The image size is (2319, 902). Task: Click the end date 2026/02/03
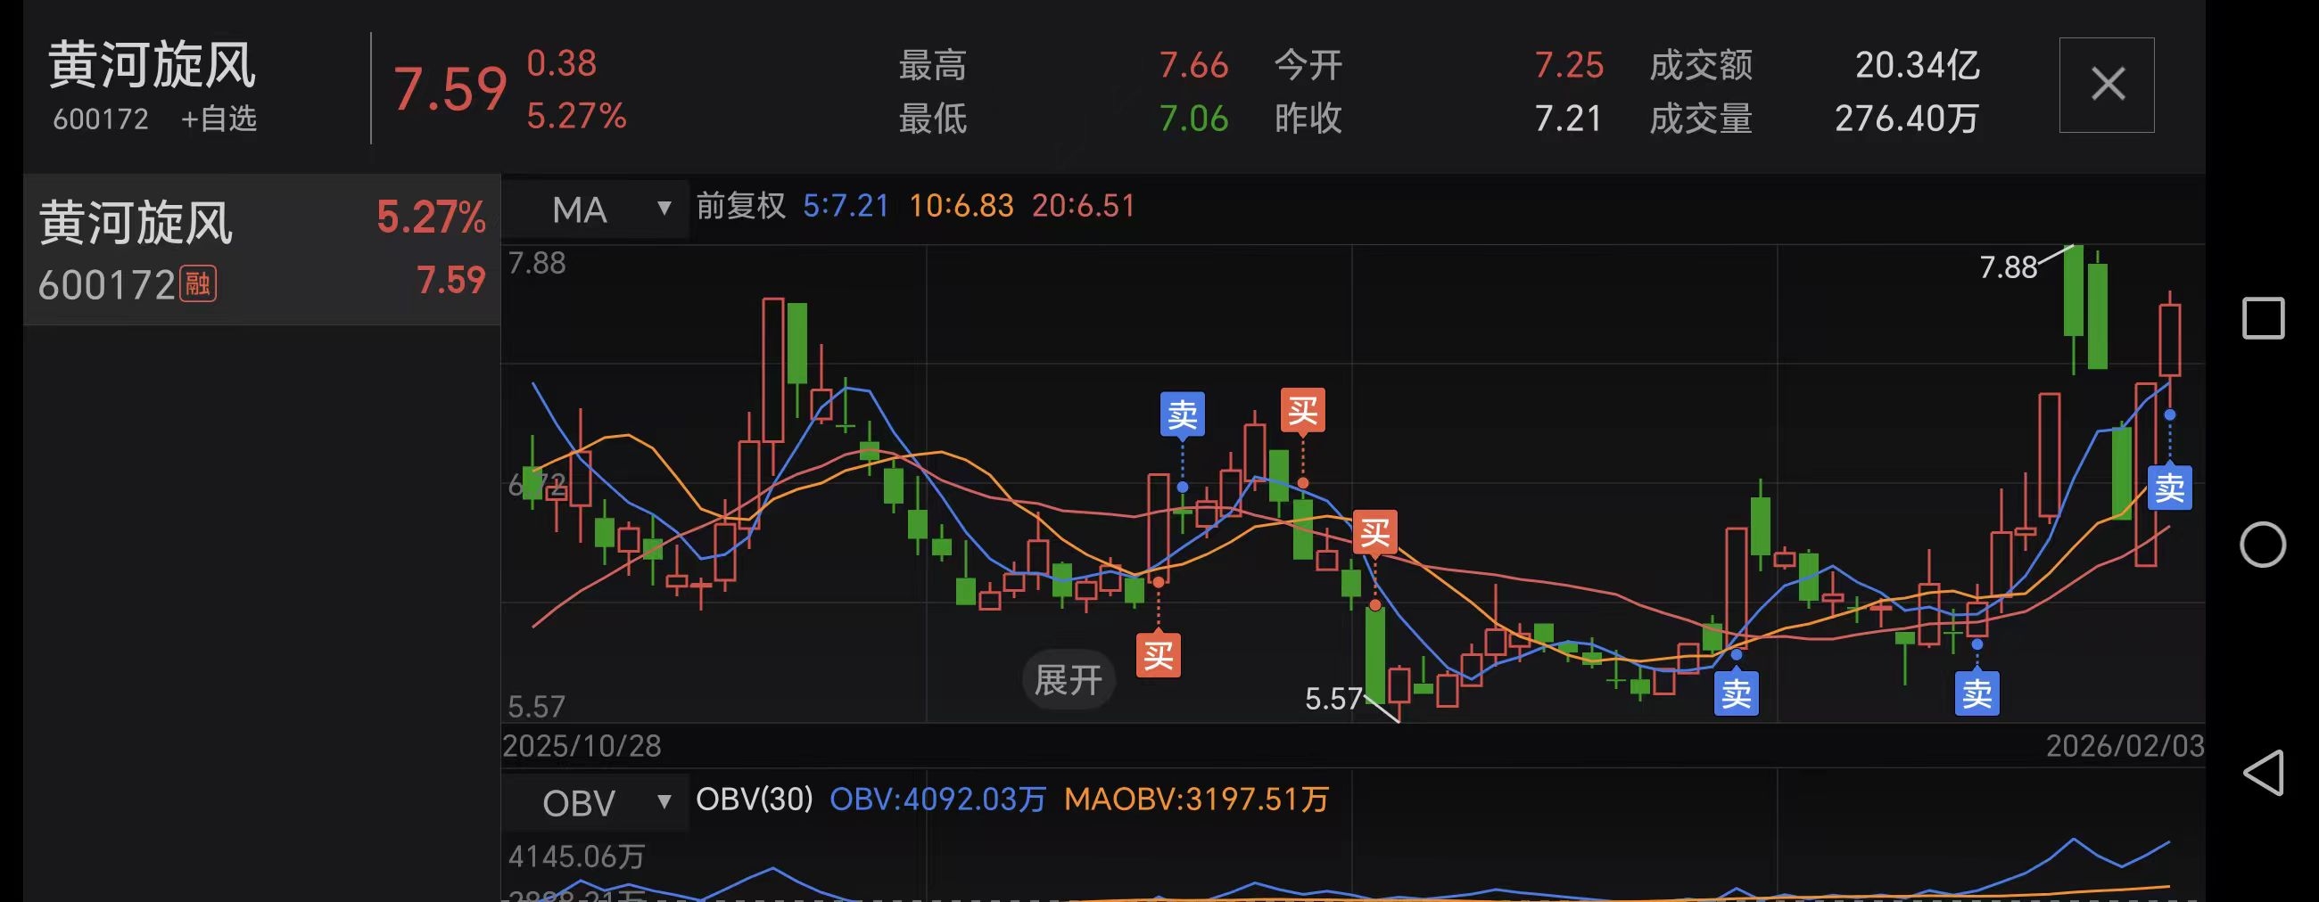click(x=2125, y=745)
